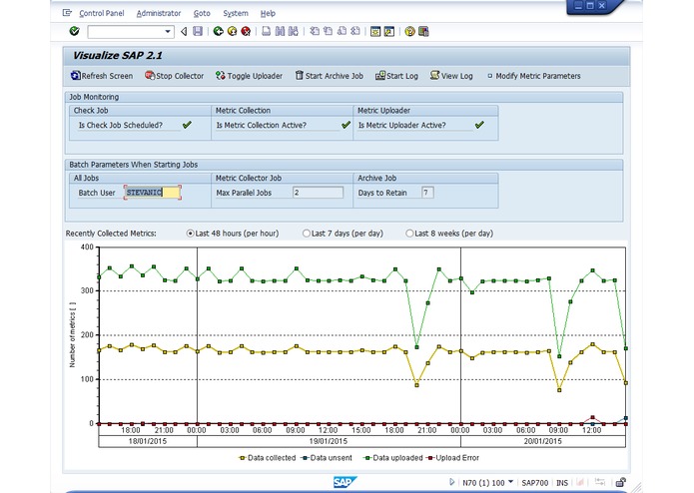Click the SAP logo in status bar

pos(345,482)
